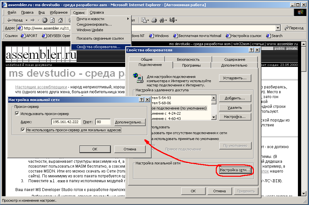Open the DEVSEEK link in links bar

click(x=56, y=36)
